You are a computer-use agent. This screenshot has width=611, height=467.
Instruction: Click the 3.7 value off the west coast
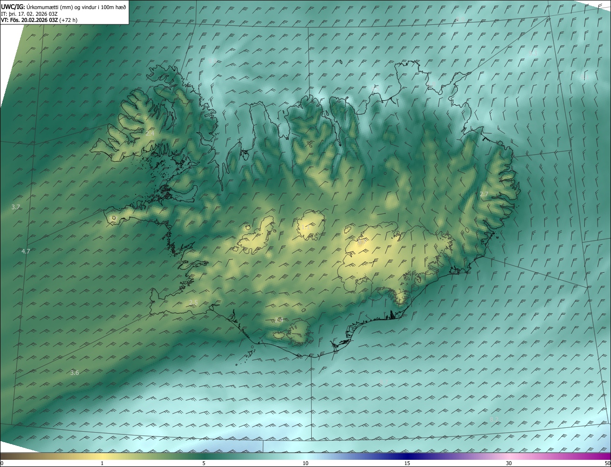[16, 207]
